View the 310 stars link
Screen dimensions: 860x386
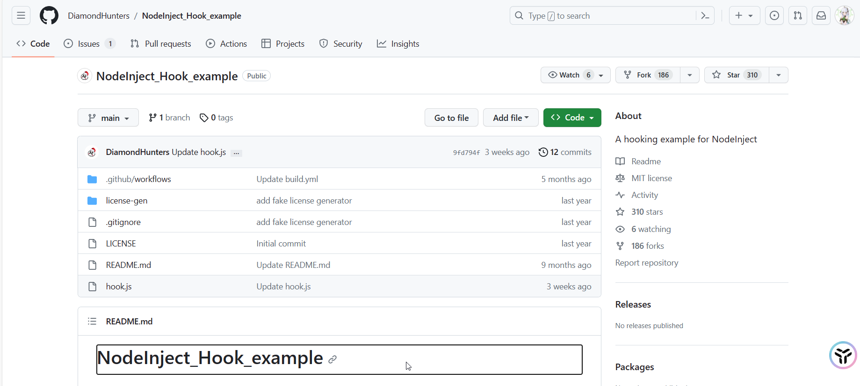click(x=639, y=212)
